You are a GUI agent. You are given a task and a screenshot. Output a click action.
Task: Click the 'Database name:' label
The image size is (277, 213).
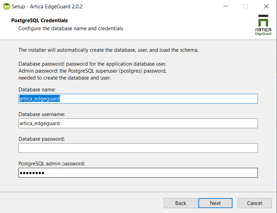[37, 90]
